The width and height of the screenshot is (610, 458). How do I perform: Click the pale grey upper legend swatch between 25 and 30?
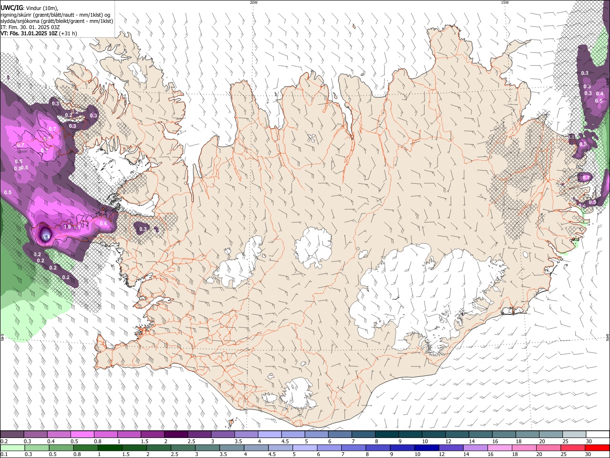coord(575,435)
